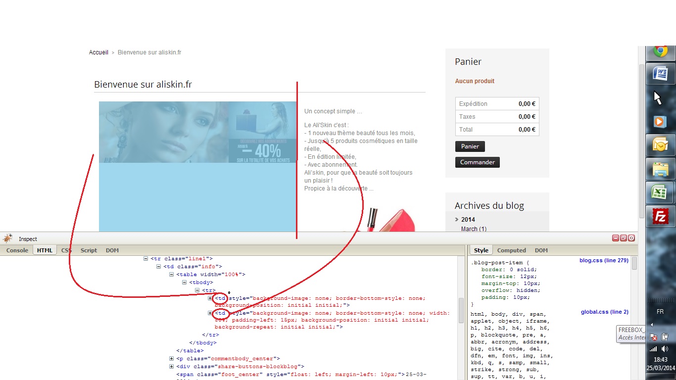This screenshot has width=676, height=380.
Task: Switch to the Console tab
Action: coord(17,250)
